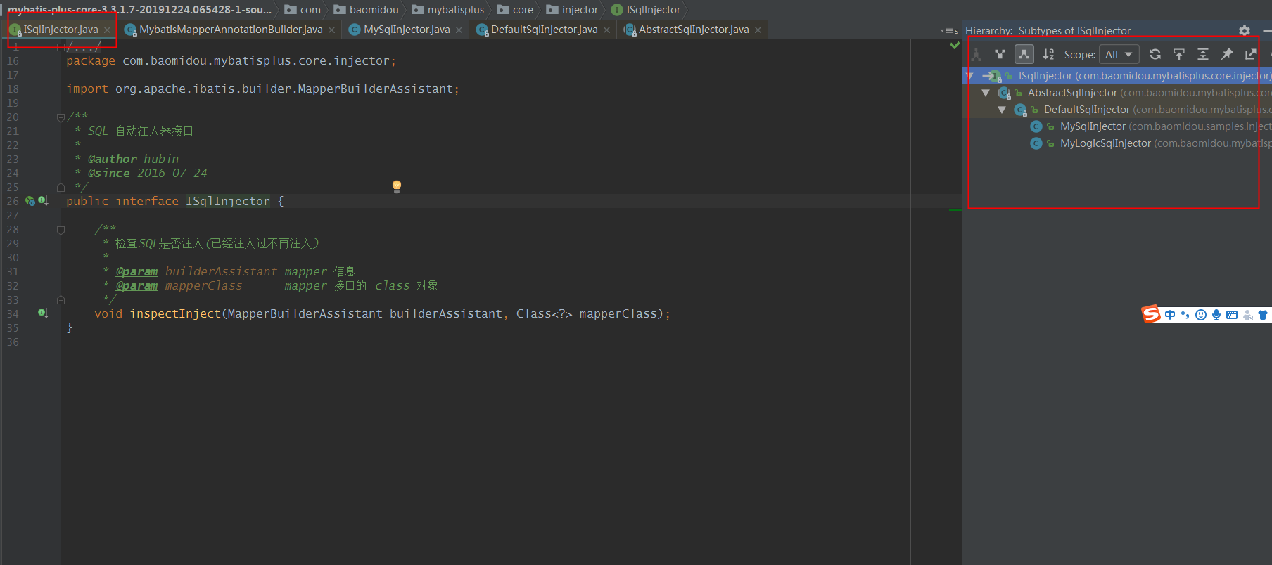Click the IME voice input microphone
The width and height of the screenshot is (1272, 565).
1216,315
